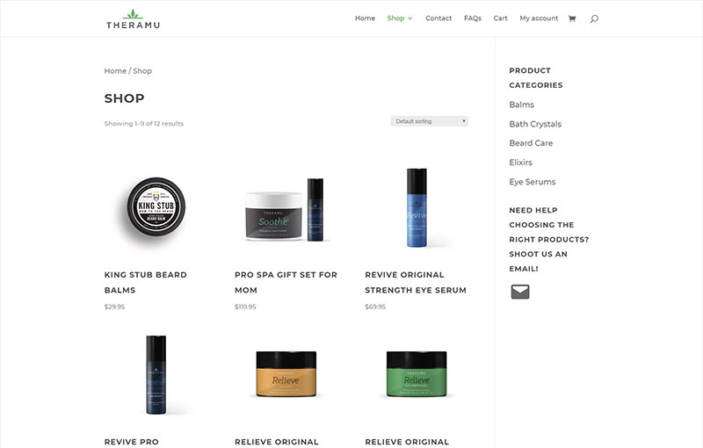Open the Default sorting dropdown
Image resolution: width=703 pixels, height=448 pixels.
click(429, 121)
